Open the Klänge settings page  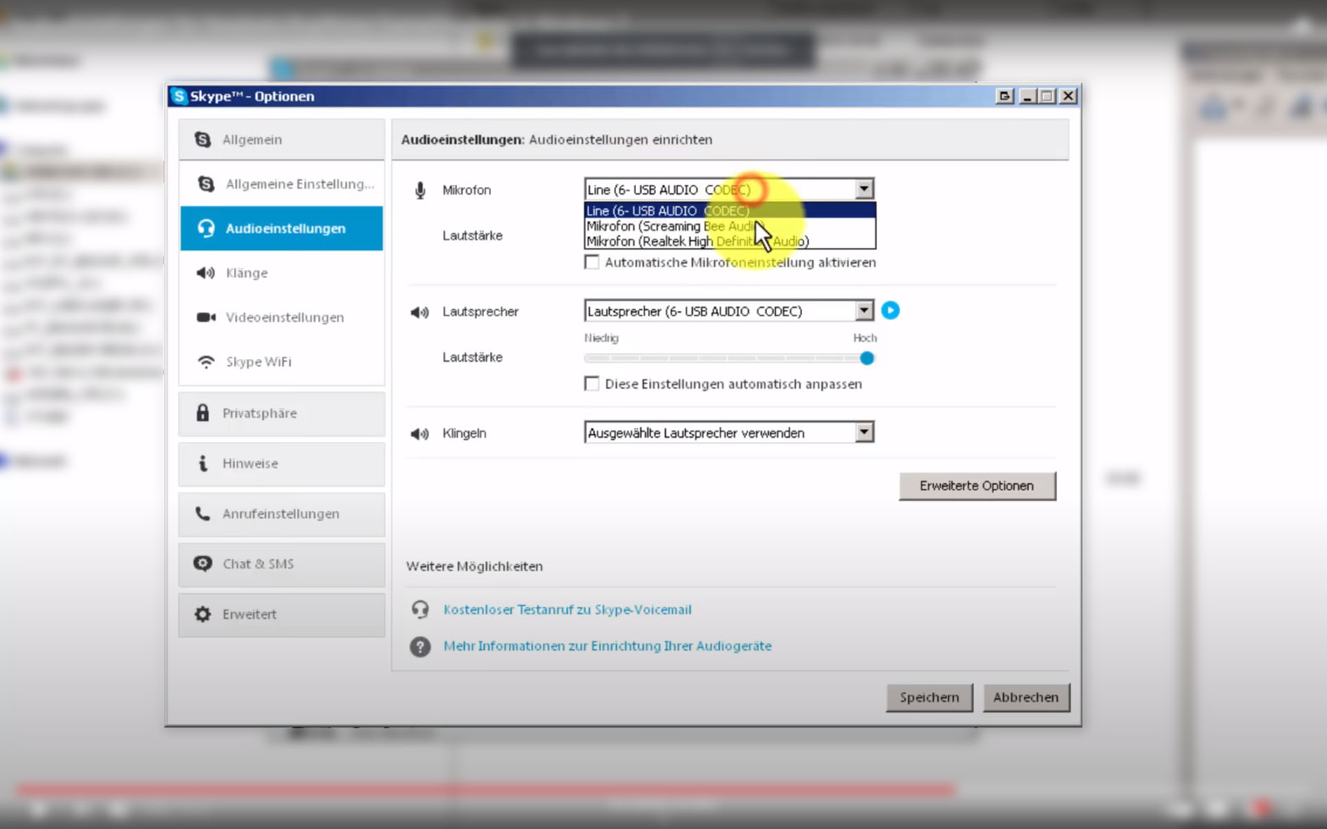click(281, 273)
